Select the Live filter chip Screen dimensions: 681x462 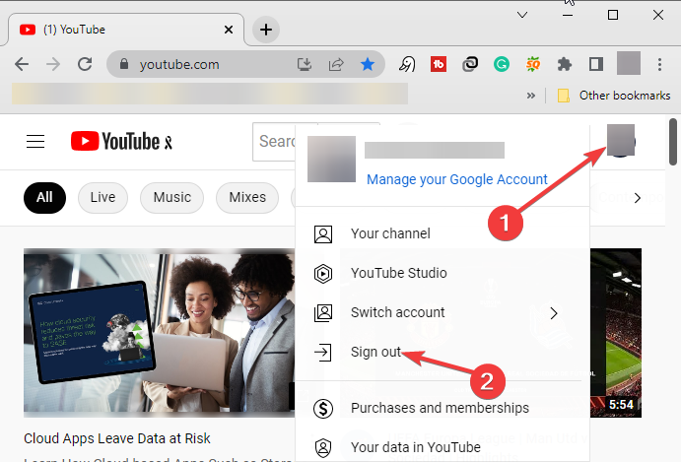click(102, 198)
